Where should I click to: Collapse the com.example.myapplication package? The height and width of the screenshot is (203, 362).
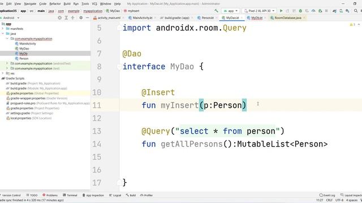[x=7, y=39]
